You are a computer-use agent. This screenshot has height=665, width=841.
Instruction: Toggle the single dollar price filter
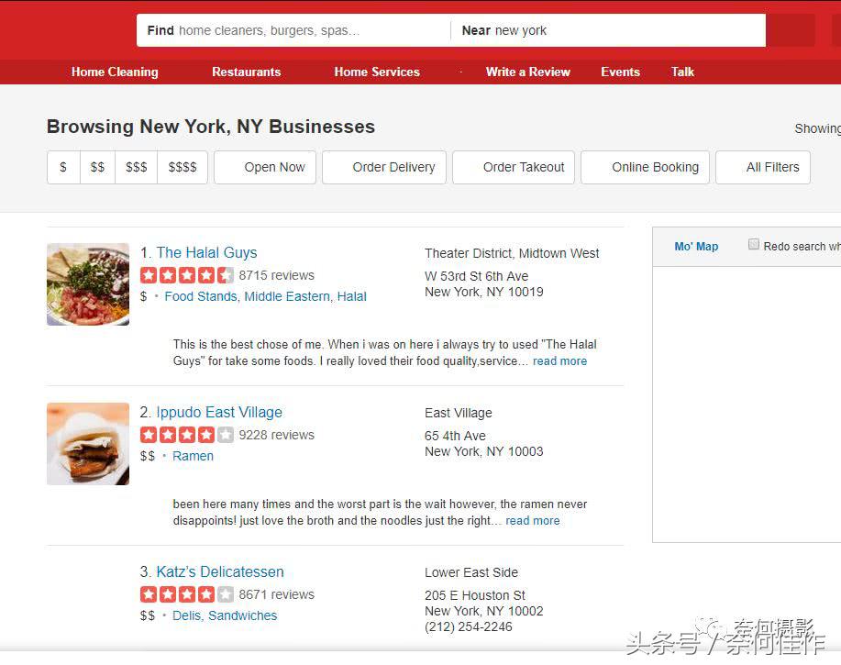pos(63,167)
